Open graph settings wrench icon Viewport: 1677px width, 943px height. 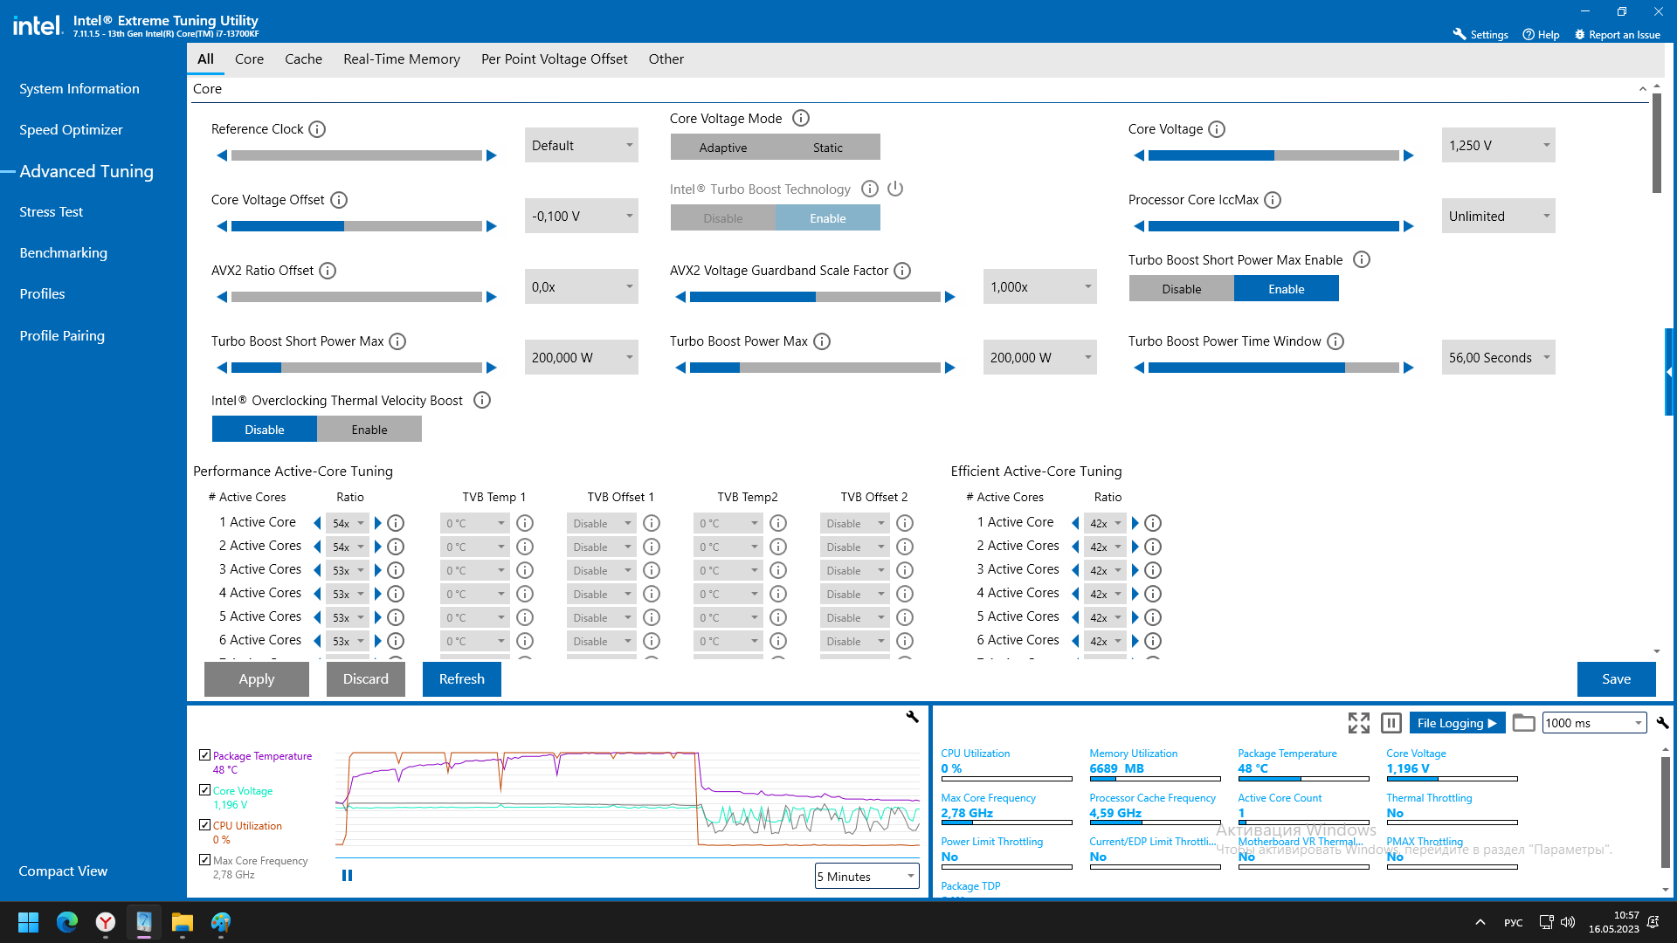pos(912,717)
